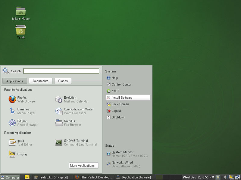Screen dimensions: 241x180
Task: Choose Lock Screen in the System list
Action: [128, 104]
